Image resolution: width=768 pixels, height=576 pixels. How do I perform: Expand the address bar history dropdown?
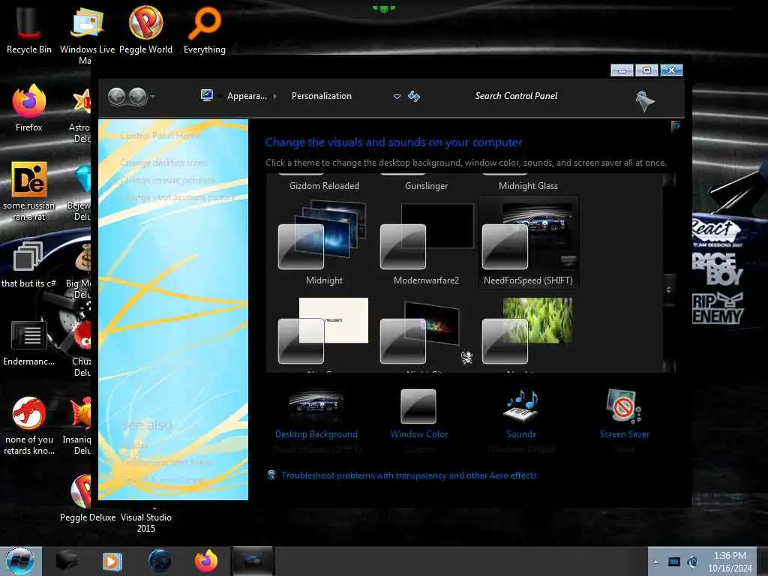click(x=397, y=97)
